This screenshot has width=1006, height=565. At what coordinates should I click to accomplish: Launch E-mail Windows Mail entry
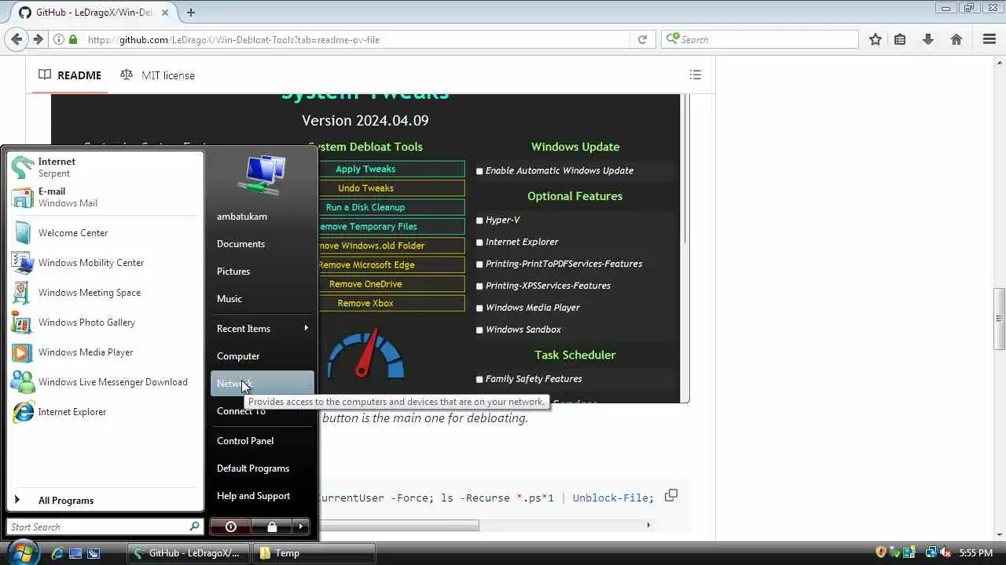(x=105, y=197)
